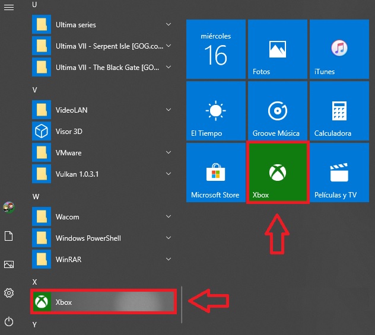Expand the WinRAR folder chevron
This screenshot has height=335, width=375.
point(169,259)
